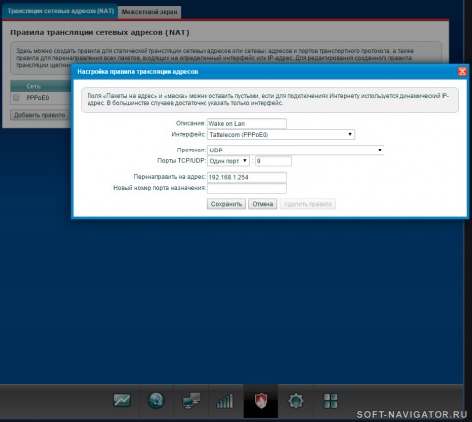Open the Internet globe icon
472x422 pixels.
click(x=156, y=400)
